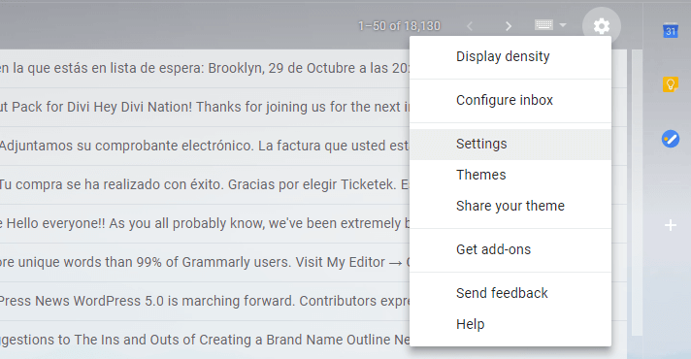
Task: Choose Configure inbox from the menu
Action: (510, 101)
